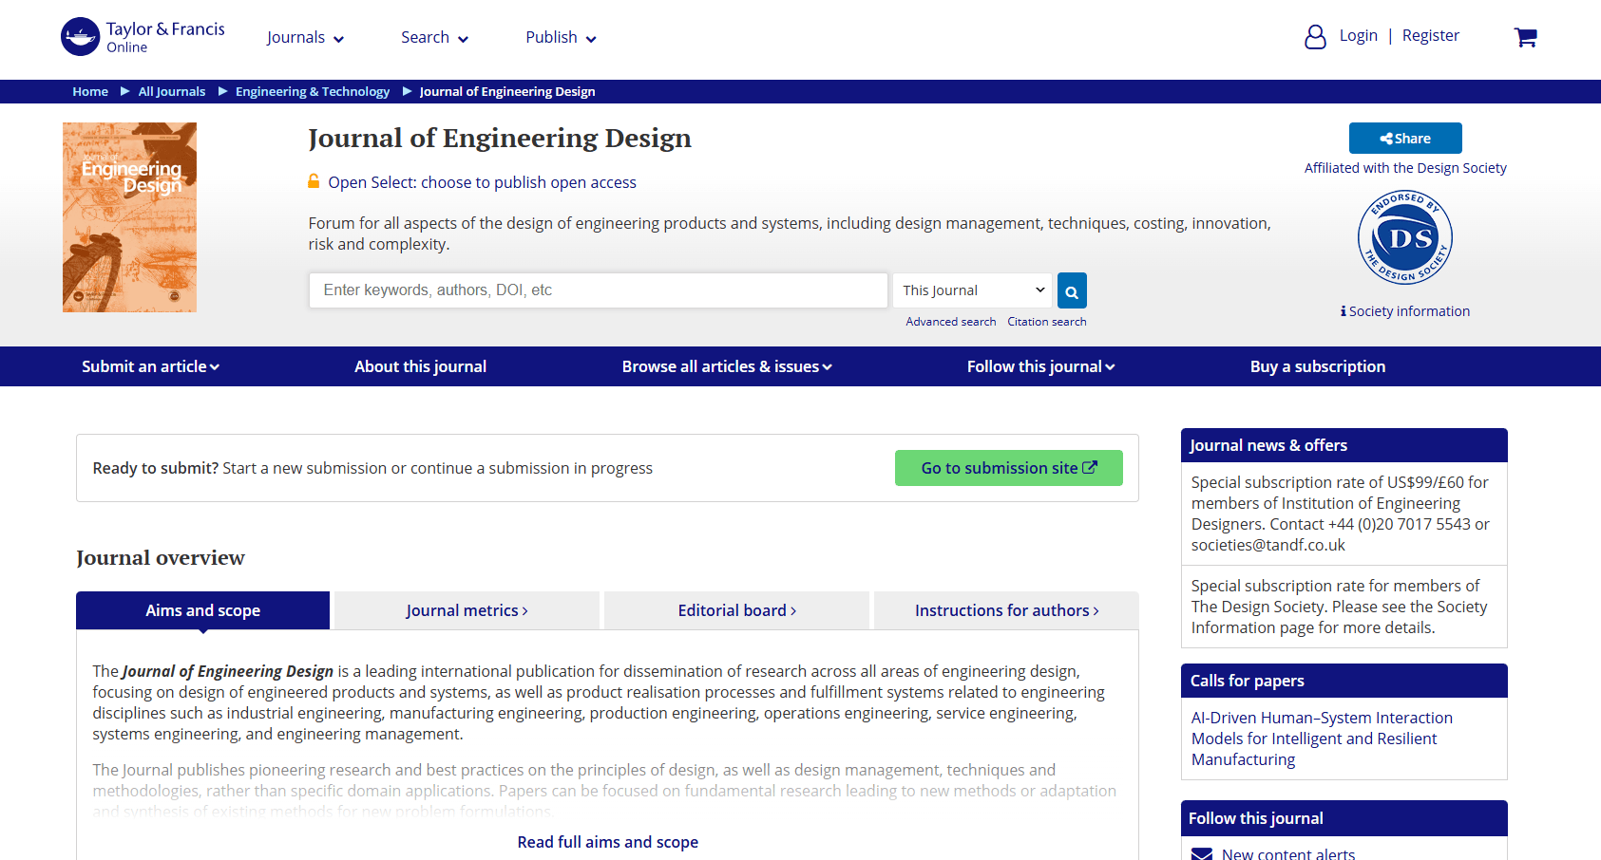
Task: Expand the Search menu
Action: point(434,38)
